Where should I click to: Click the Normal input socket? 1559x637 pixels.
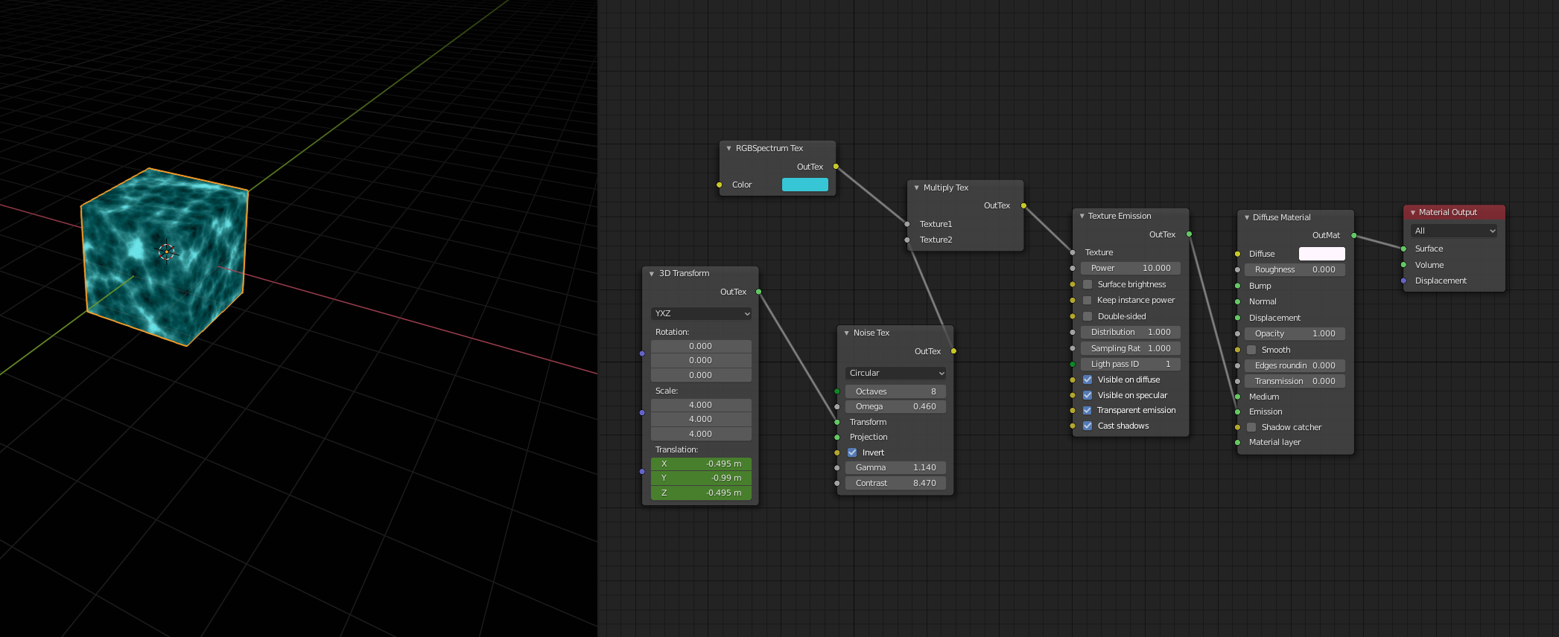click(1237, 301)
